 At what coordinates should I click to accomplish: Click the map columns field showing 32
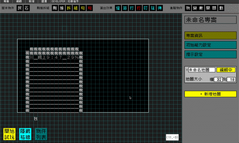pos(218,79)
